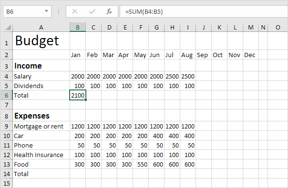Select July salary cell showing 2500

pos(172,76)
